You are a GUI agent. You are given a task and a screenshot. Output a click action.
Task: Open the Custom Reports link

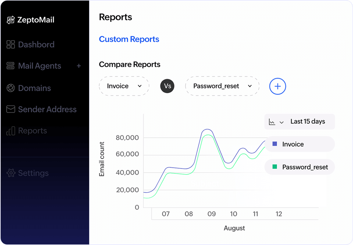[129, 39]
